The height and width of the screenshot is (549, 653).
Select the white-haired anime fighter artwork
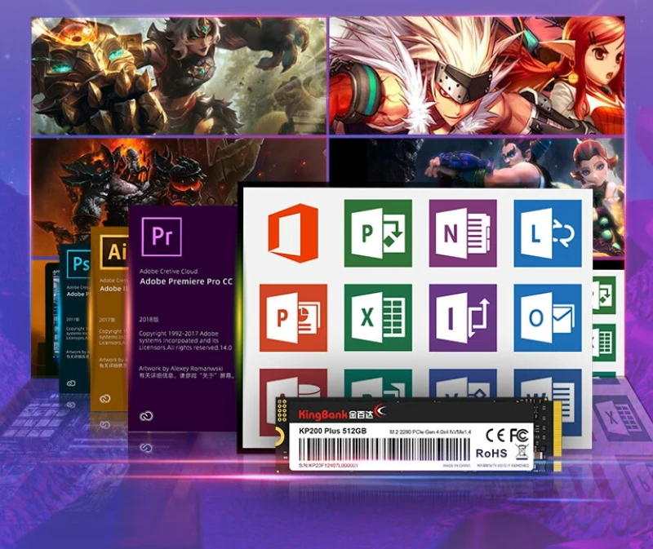(478, 76)
